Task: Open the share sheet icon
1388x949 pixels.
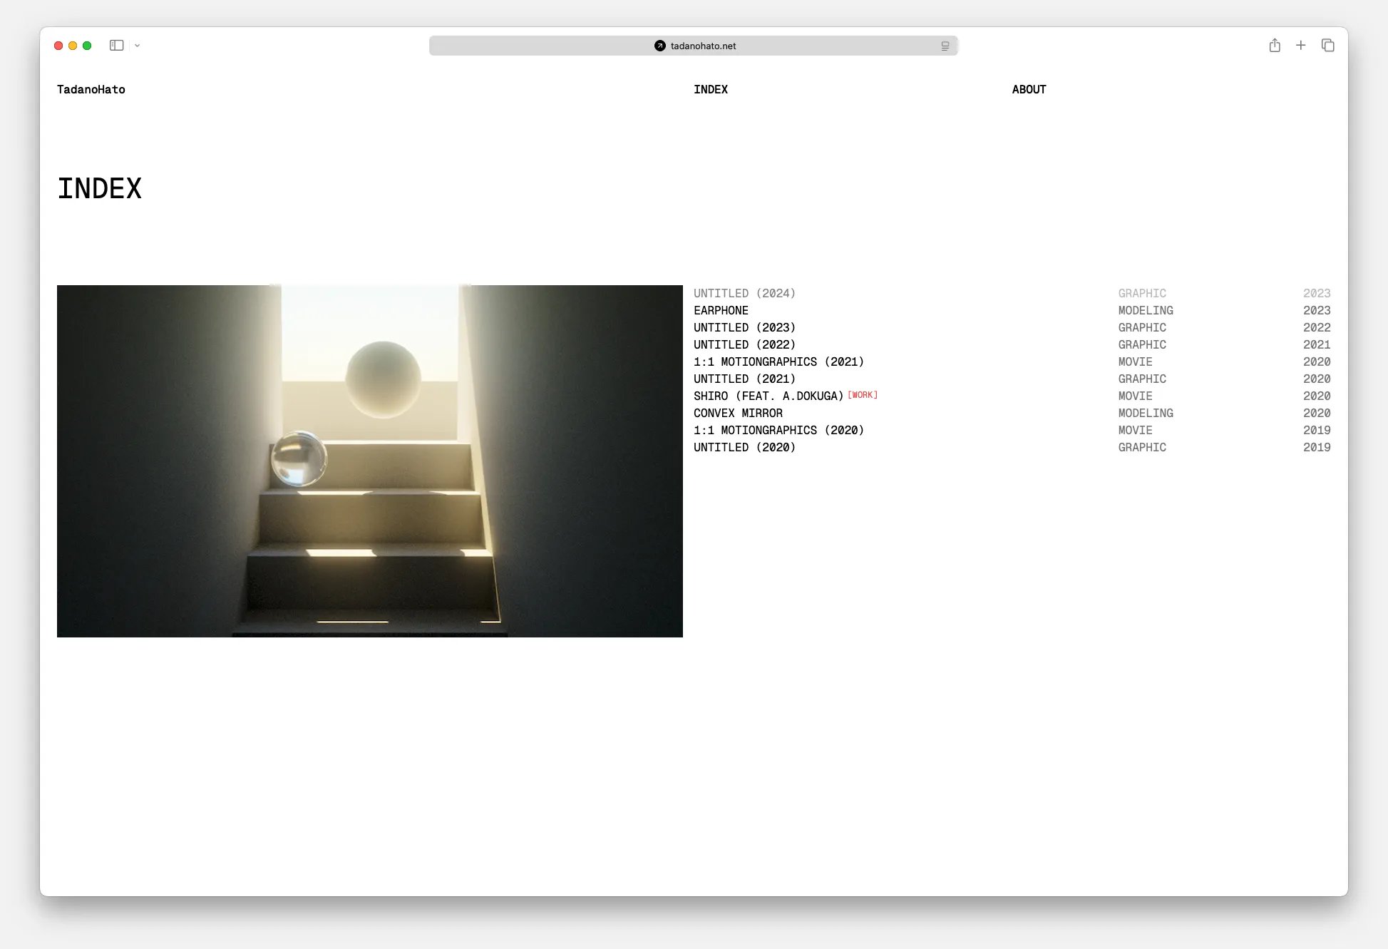Action: click(x=1275, y=45)
